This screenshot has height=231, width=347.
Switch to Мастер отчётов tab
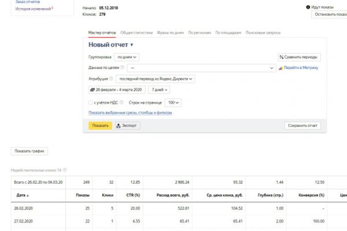point(102,33)
